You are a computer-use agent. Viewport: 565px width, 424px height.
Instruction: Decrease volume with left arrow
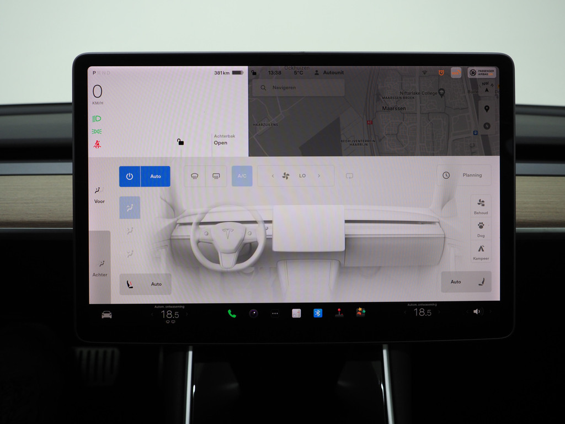[x=467, y=311]
